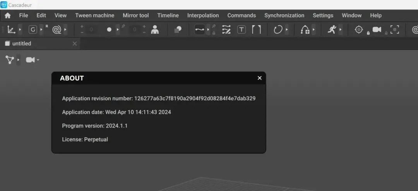This screenshot has width=418, height=191.
Task: Expand the arrow beside the loop icon
Action: pyautogui.click(x=287, y=29)
